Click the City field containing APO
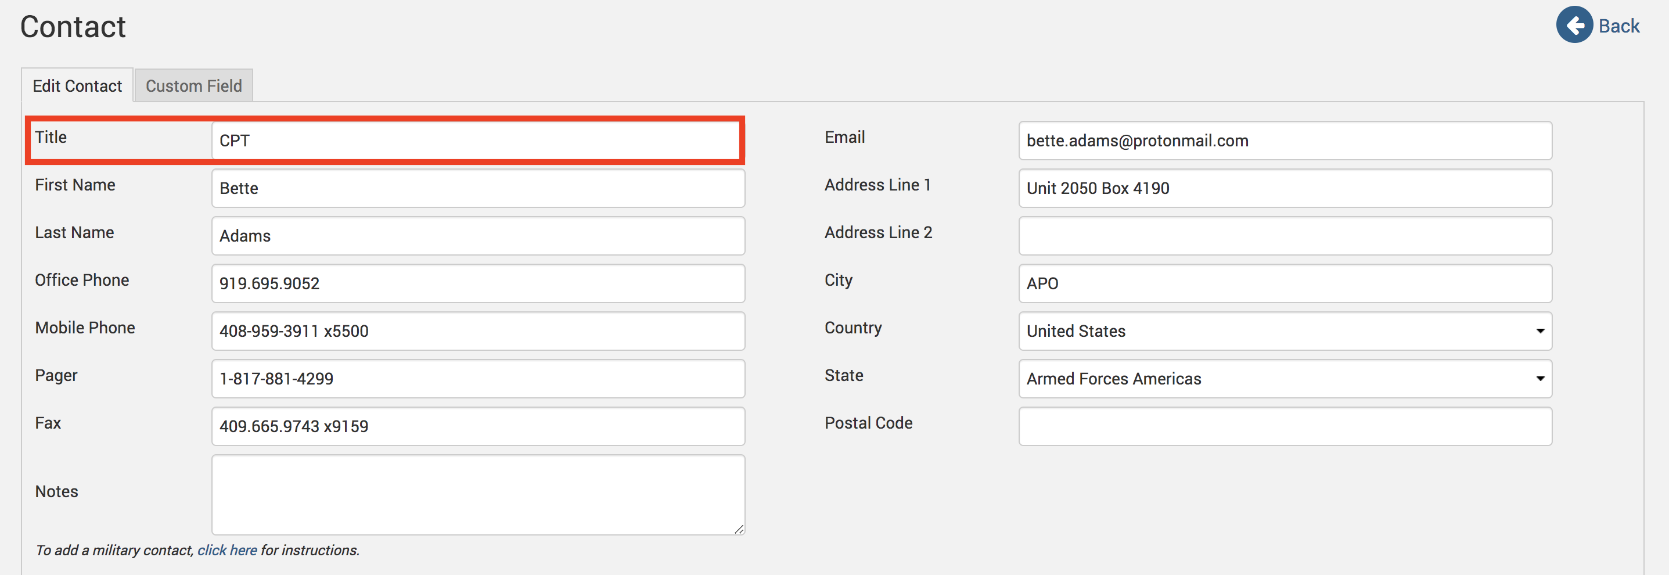This screenshot has width=1669, height=575. coord(1285,283)
